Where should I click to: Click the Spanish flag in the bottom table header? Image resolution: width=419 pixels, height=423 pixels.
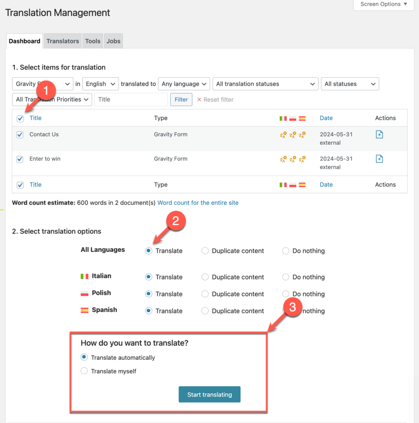tap(302, 184)
